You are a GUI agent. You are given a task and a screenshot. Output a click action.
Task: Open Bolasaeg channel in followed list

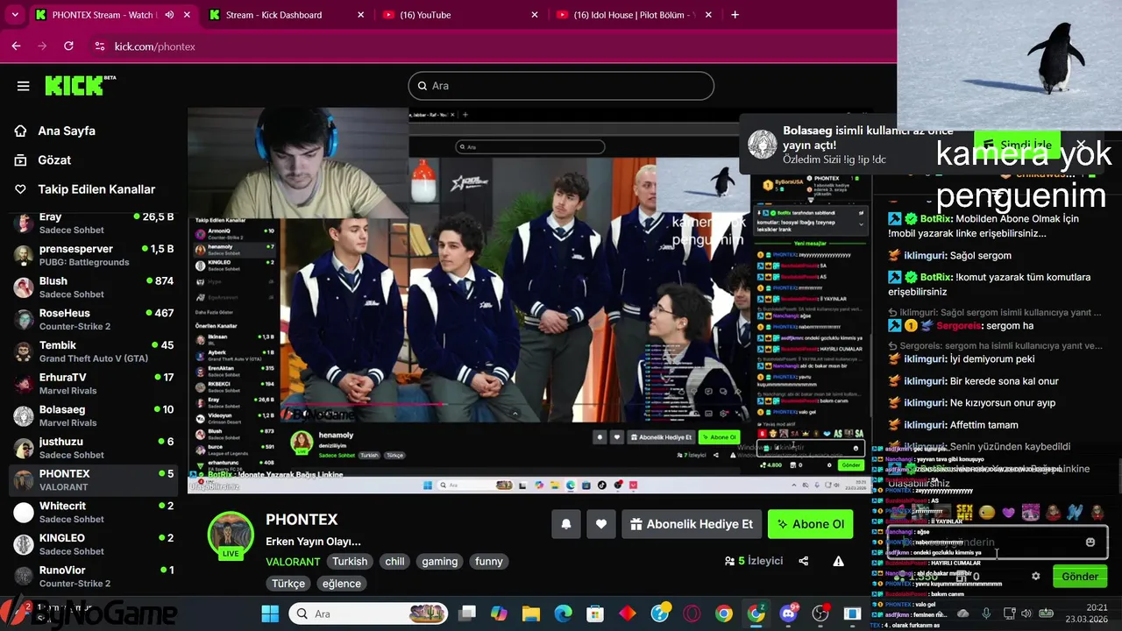point(92,415)
